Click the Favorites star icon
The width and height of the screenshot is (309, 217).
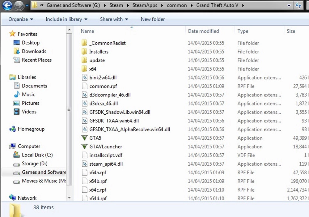click(x=12, y=34)
